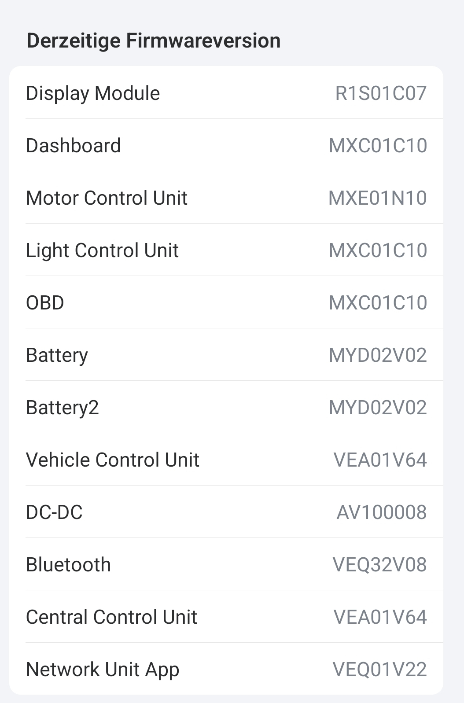Open the Motor Control Unit entry
Viewport: 464px width, 703px height.
(107, 198)
